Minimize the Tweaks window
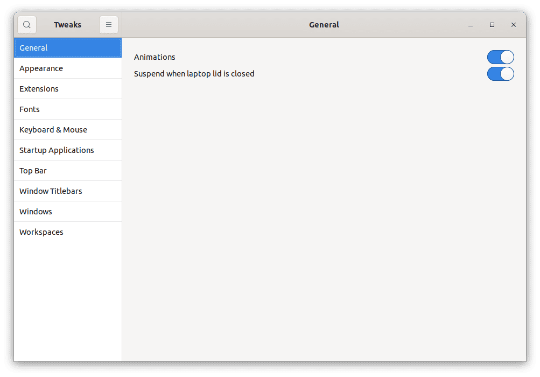The height and width of the screenshot is (377, 540). pos(471,25)
